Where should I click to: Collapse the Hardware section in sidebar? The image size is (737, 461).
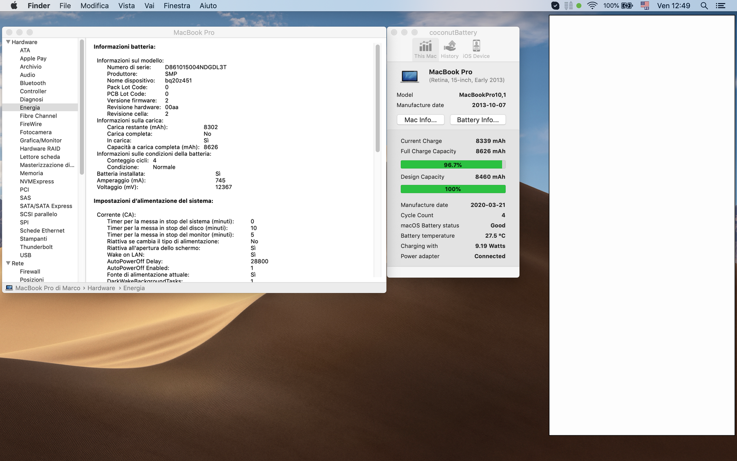click(8, 41)
